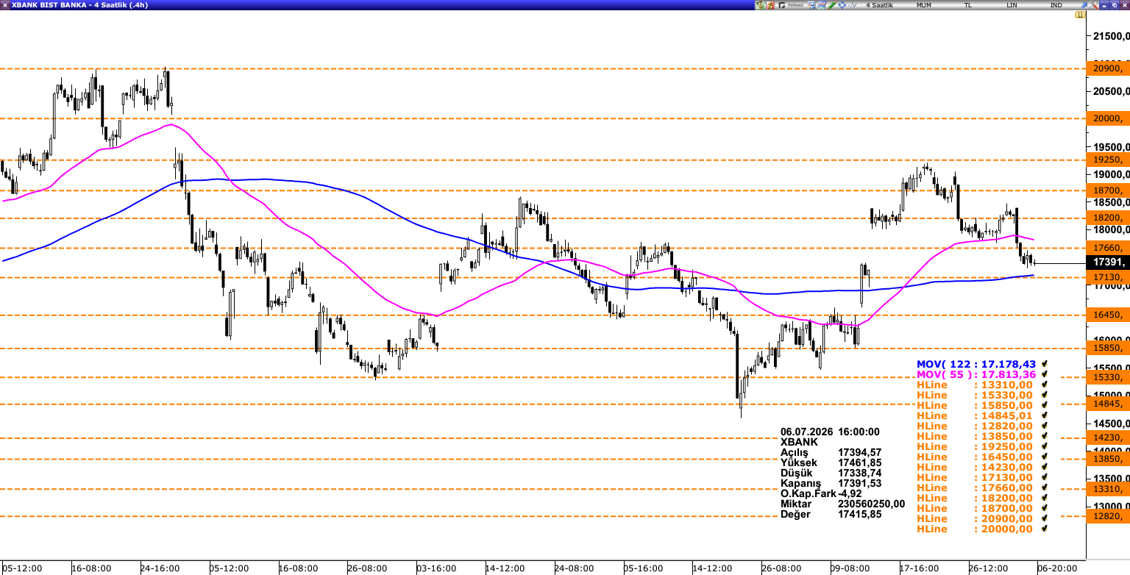Image resolution: width=1130 pixels, height=575 pixels.
Task: Open the MUM chart style selector
Action: pos(923,5)
